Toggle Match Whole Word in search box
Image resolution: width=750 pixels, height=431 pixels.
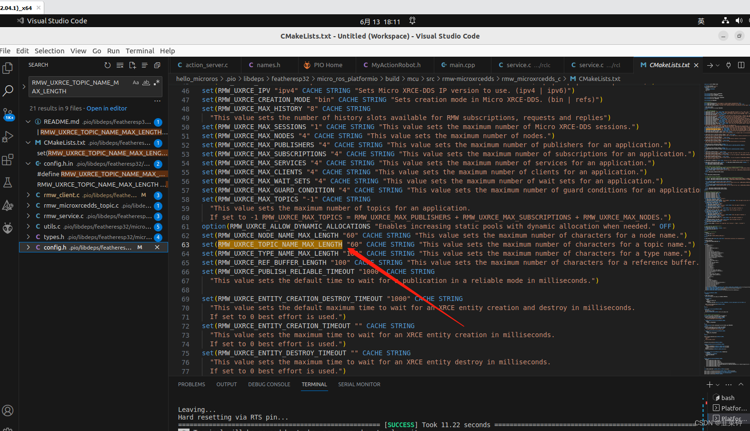pos(146,83)
